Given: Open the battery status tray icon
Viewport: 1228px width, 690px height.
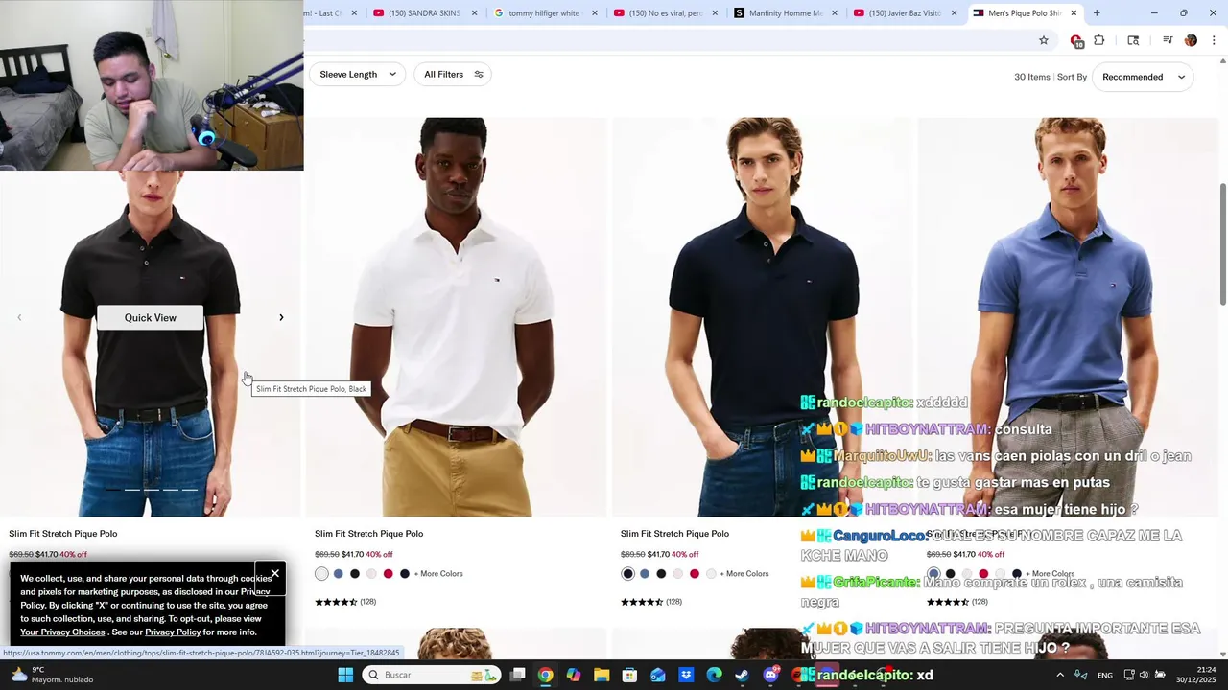Looking at the screenshot, I should pos(1160,675).
